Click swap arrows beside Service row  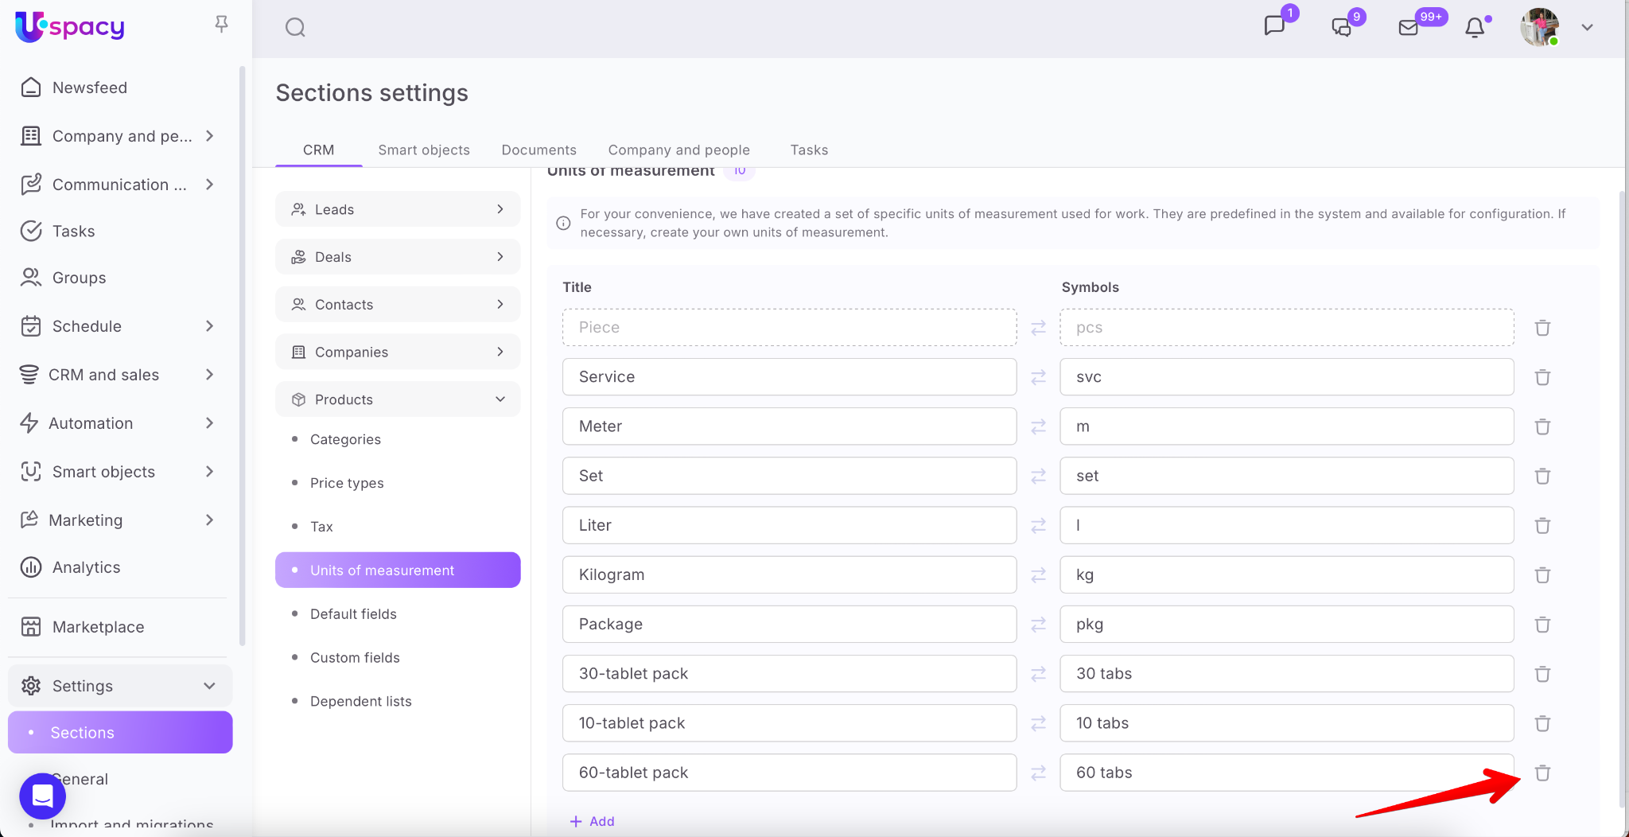tap(1038, 377)
